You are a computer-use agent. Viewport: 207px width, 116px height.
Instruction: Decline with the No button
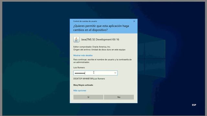pyautogui.click(x=119, y=97)
